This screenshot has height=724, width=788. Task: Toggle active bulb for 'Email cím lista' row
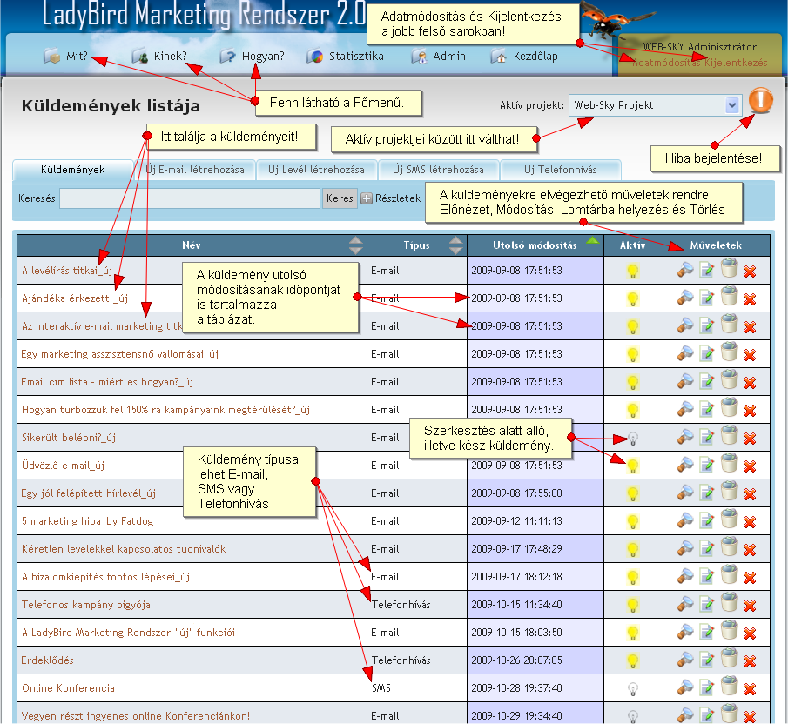633,383
